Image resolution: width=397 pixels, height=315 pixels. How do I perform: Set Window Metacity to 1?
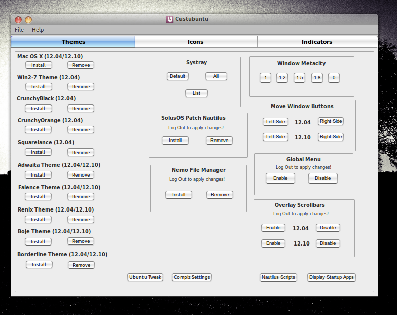[265, 78]
